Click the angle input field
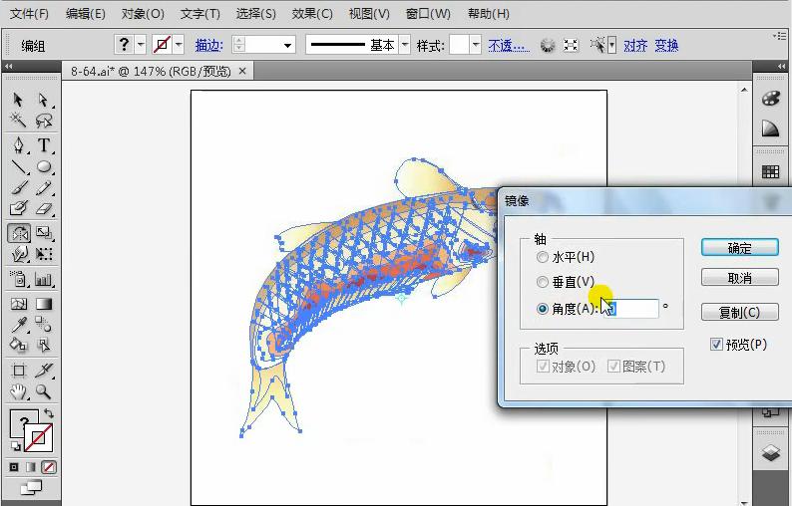The height and width of the screenshot is (506, 792). click(630, 308)
